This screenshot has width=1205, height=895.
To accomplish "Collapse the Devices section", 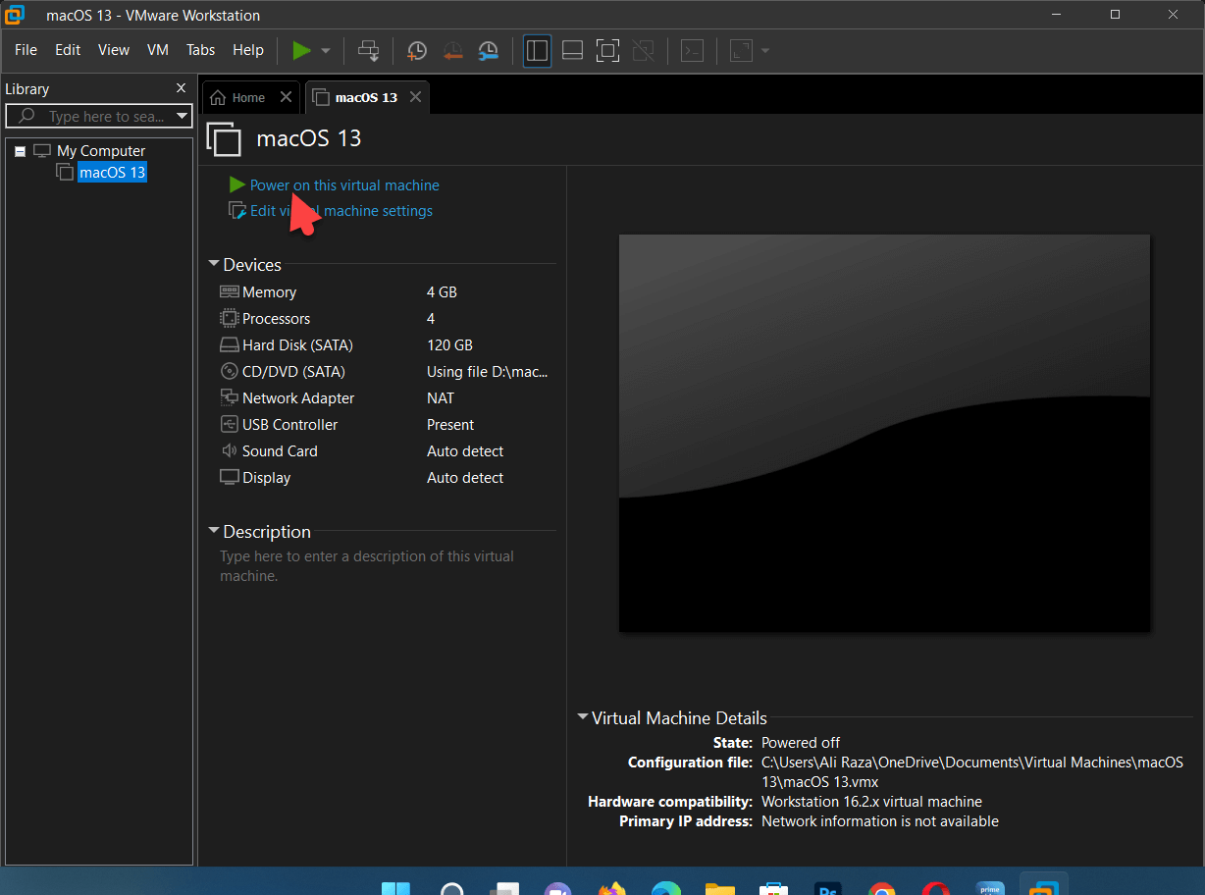I will coord(213,265).
